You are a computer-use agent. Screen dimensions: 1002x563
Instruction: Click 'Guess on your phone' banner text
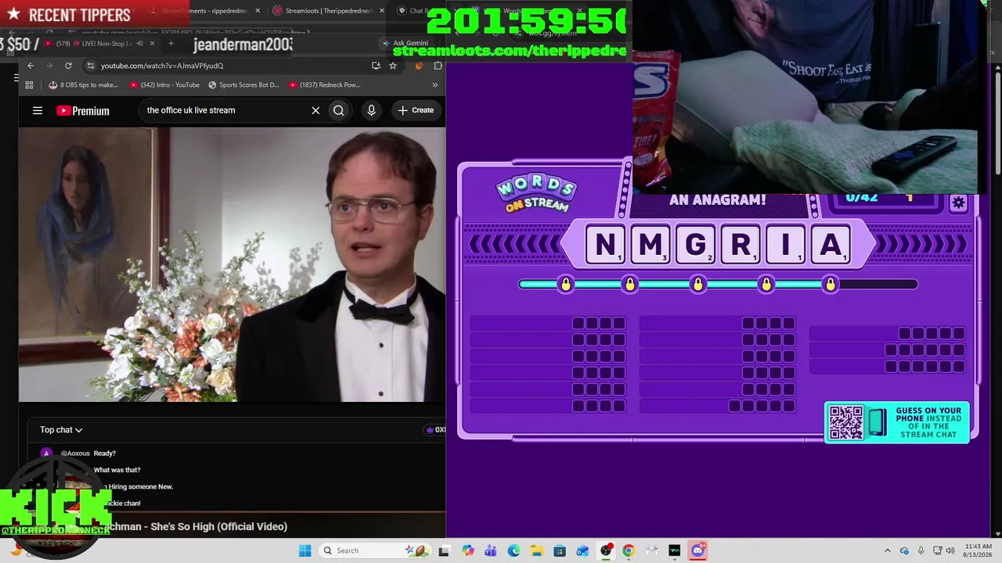coord(928,422)
